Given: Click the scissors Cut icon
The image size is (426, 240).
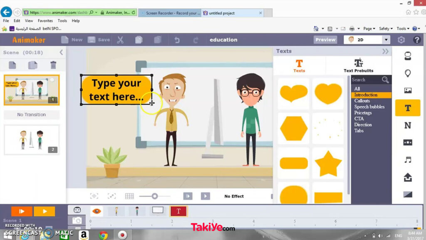Looking at the screenshot, I should [x=120, y=40].
